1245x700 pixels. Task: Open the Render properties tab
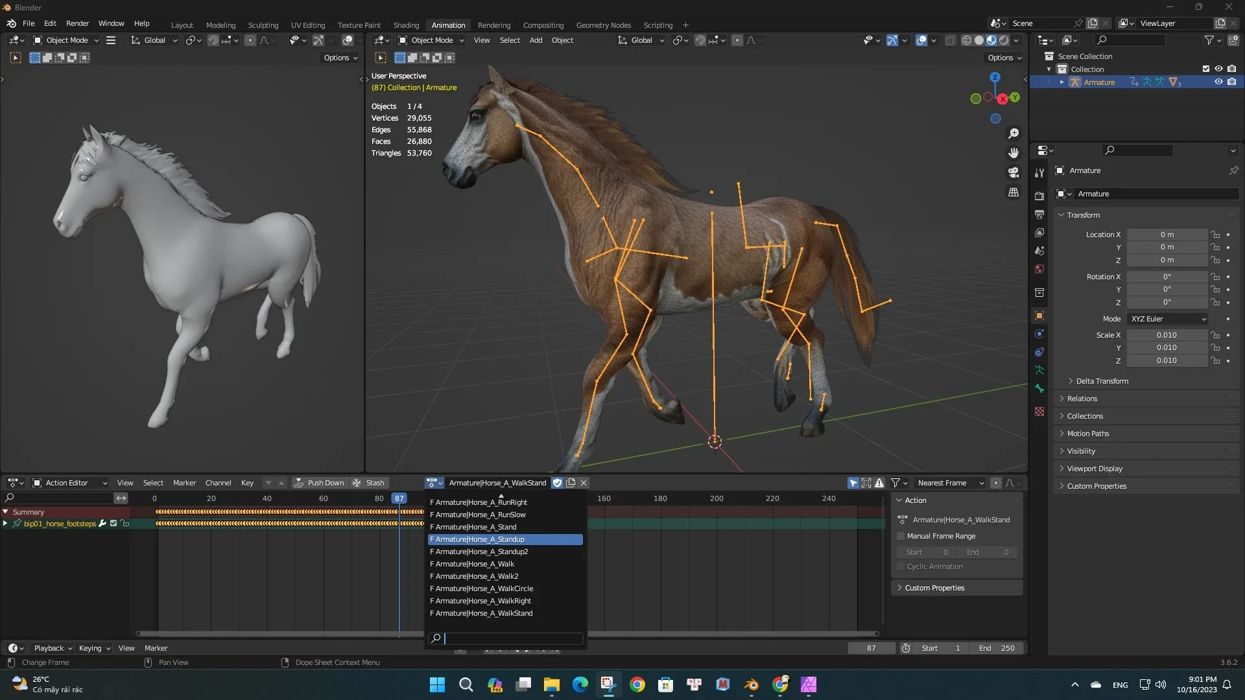click(1039, 196)
